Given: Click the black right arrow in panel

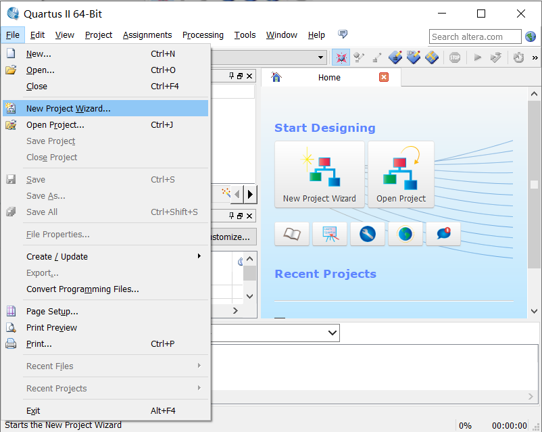Looking at the screenshot, I should pyautogui.click(x=250, y=195).
